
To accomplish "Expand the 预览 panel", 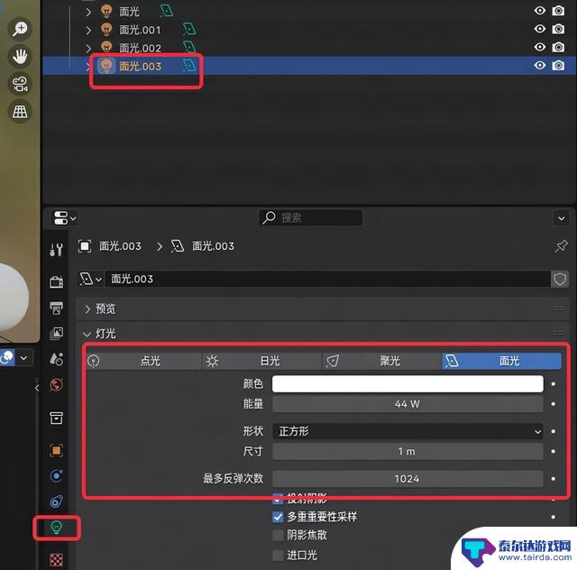I will pyautogui.click(x=87, y=309).
